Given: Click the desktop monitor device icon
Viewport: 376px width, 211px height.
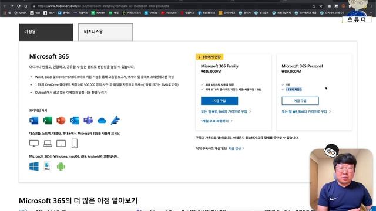Looking at the screenshot, I should coord(34,143).
